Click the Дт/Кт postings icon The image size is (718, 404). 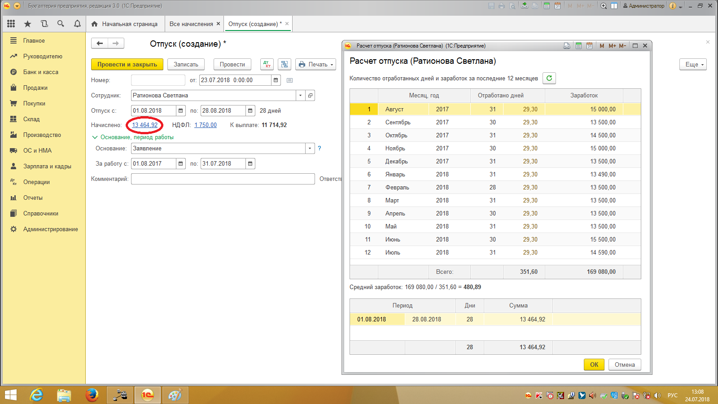point(267,64)
